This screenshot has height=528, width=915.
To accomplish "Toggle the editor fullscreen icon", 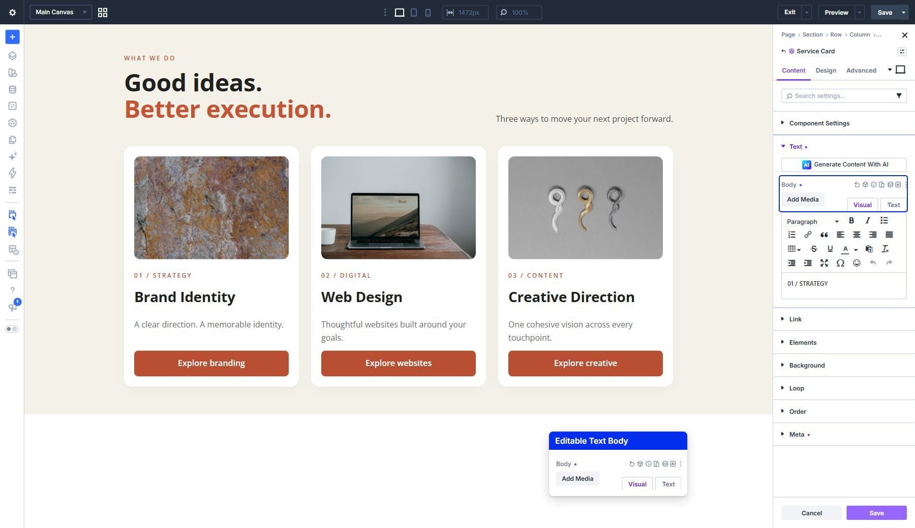I will (824, 263).
